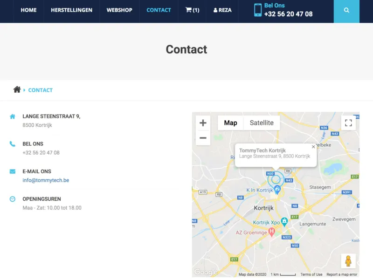Click the Kortrijk Xpo map marker
Image resolution: width=373 pixels, height=280 pixels.
pos(284,222)
